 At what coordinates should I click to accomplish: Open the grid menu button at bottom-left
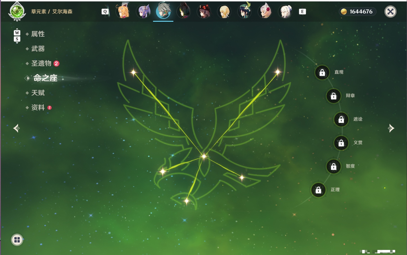(x=17, y=240)
